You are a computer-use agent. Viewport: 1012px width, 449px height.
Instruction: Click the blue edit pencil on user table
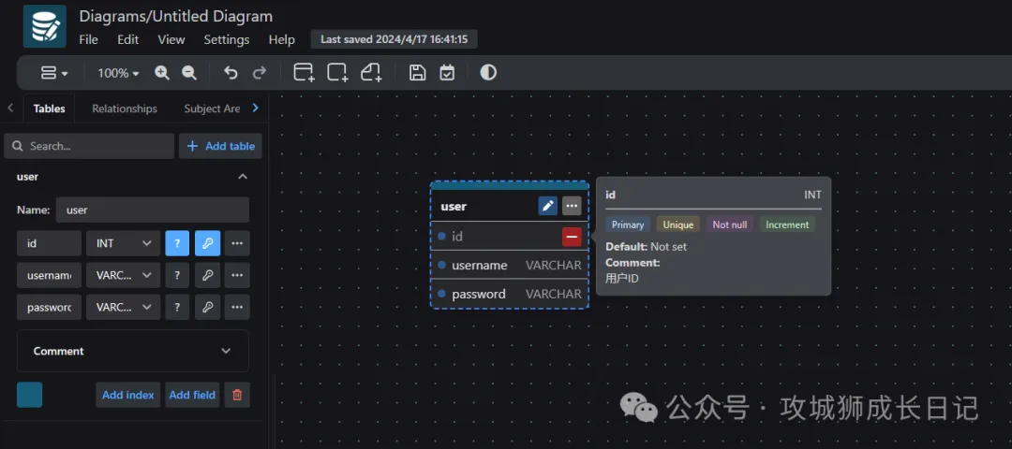548,206
